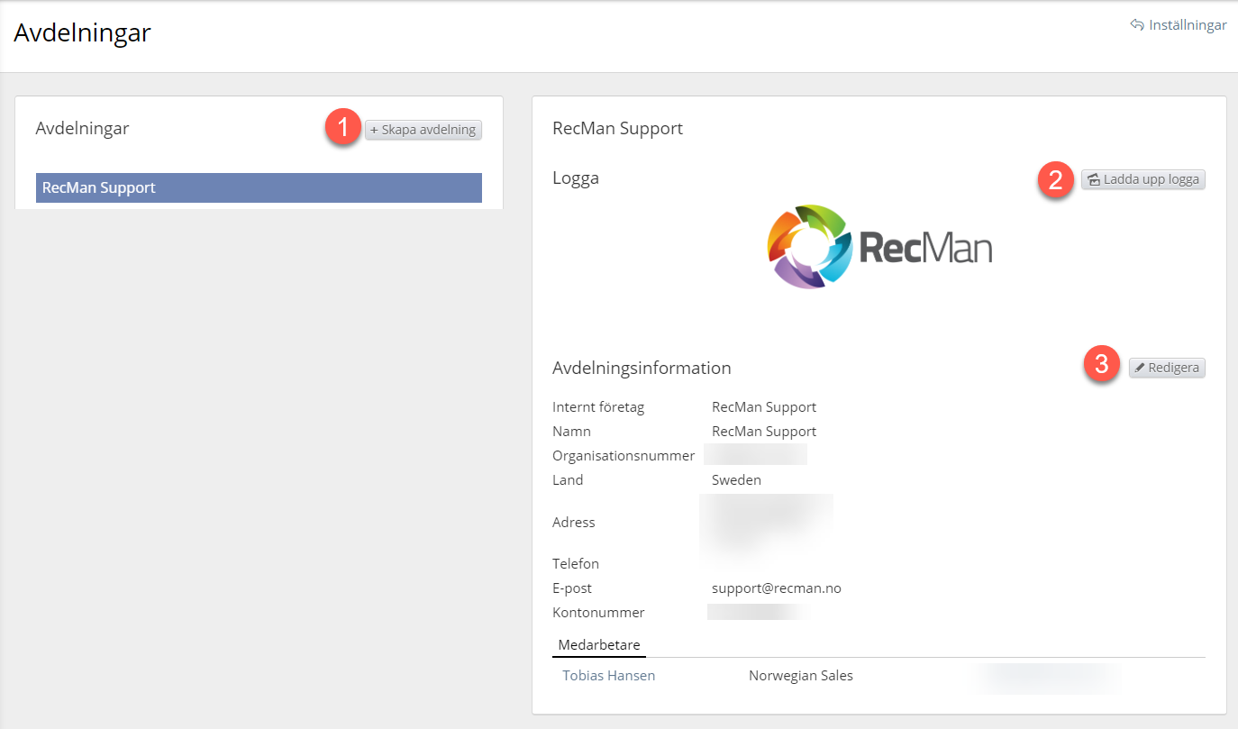Viewport: 1238px width, 729px height.
Task: Click the RecMan Support value beside Namn
Action: pyautogui.click(x=764, y=432)
